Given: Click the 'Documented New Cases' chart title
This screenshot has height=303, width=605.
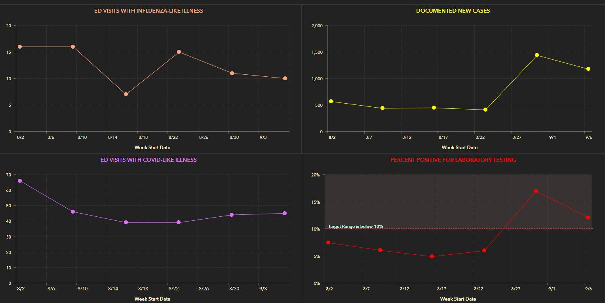Looking at the screenshot, I should click(x=453, y=11).
